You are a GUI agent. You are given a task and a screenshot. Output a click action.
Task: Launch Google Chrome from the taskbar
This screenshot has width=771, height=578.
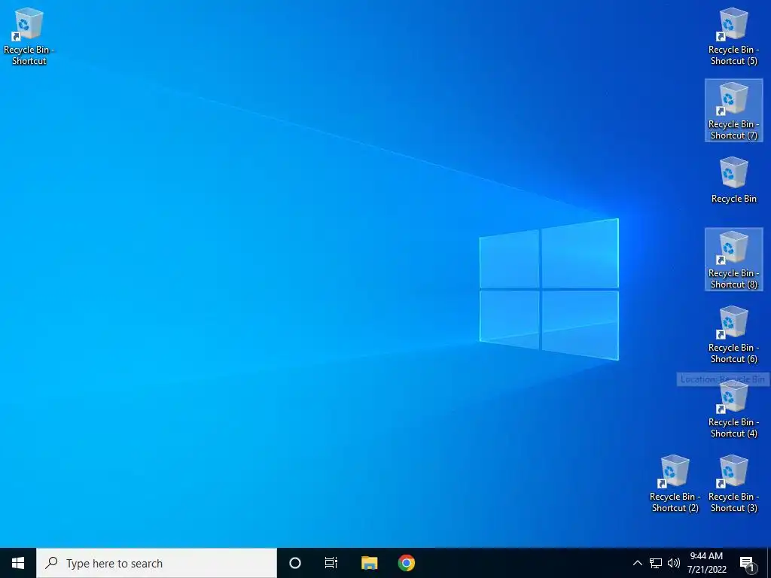[406, 563]
